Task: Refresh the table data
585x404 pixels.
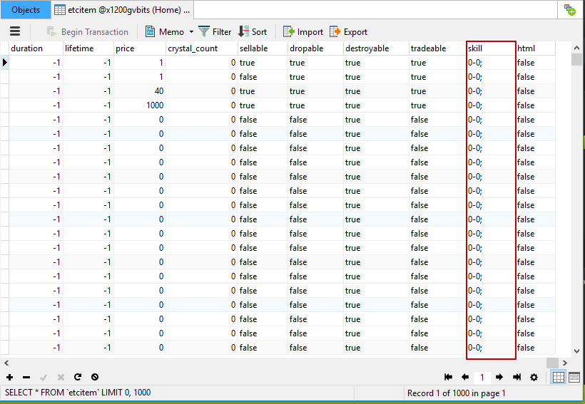Action: click(x=78, y=377)
